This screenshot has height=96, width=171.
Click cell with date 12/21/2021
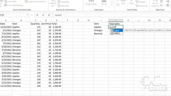6,27
